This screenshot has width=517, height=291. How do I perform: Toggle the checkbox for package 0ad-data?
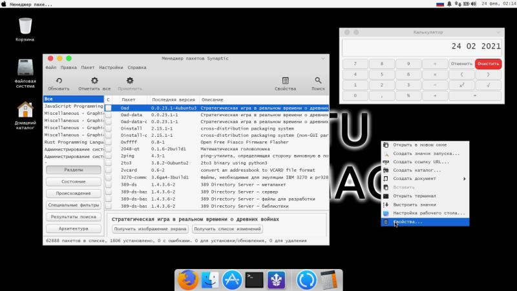coord(109,114)
